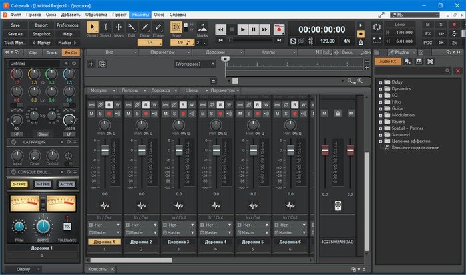The width and height of the screenshot is (466, 275).
Task: Clear plugin search with red X
Action: [458, 71]
